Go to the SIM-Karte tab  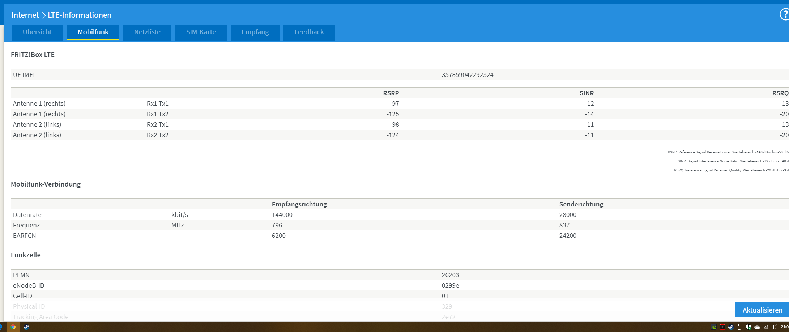(201, 33)
